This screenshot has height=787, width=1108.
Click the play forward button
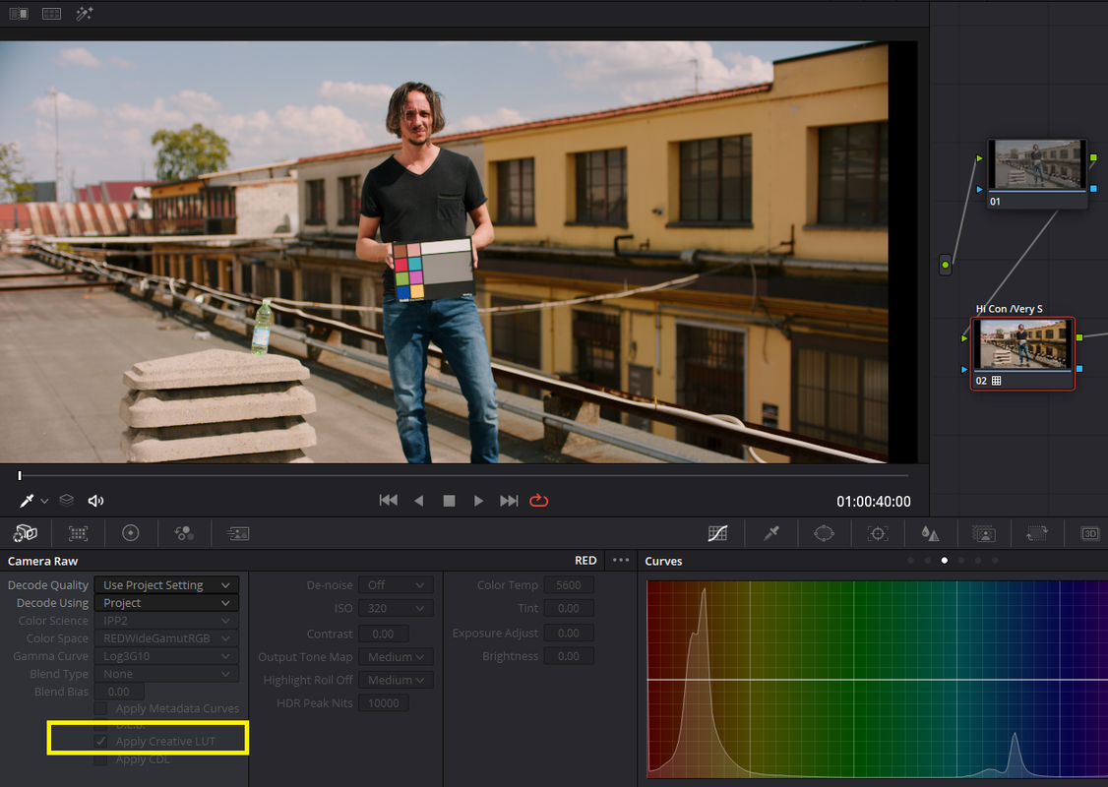[x=478, y=501]
